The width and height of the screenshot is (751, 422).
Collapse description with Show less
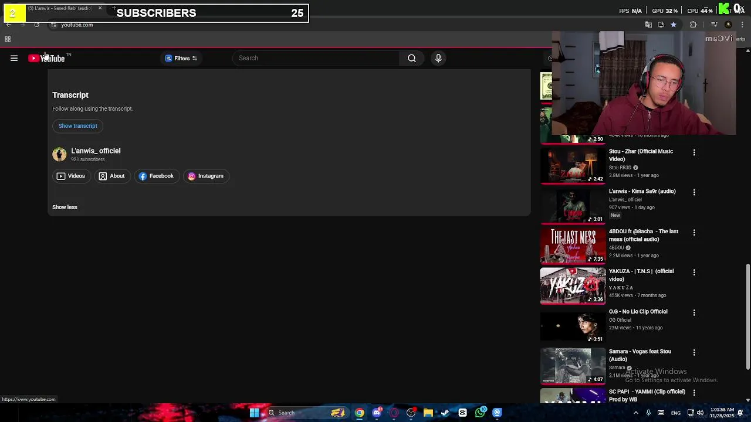pos(65,207)
